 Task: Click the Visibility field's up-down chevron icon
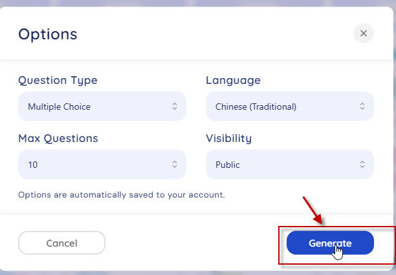coord(362,165)
